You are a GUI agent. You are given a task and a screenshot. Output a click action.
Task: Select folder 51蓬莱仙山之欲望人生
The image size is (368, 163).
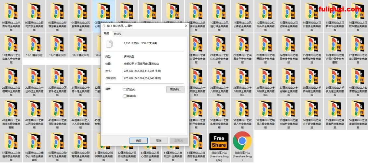click(x=242, y=113)
